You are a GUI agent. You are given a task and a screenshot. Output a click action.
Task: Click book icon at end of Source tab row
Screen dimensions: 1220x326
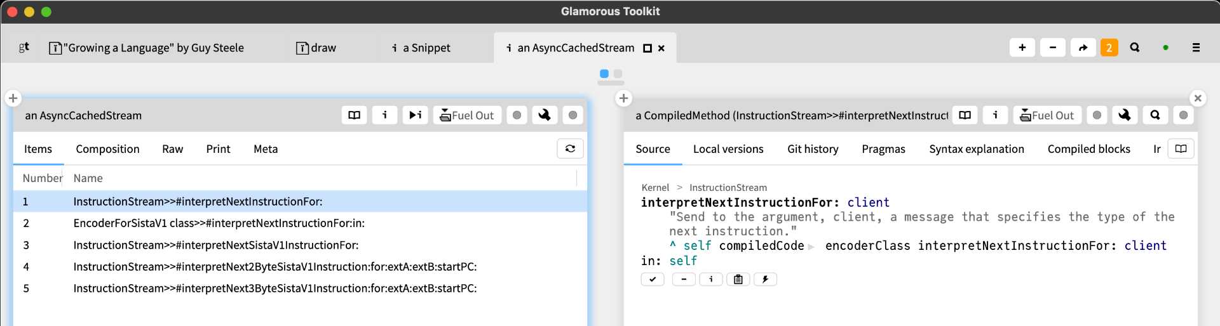[1181, 148]
